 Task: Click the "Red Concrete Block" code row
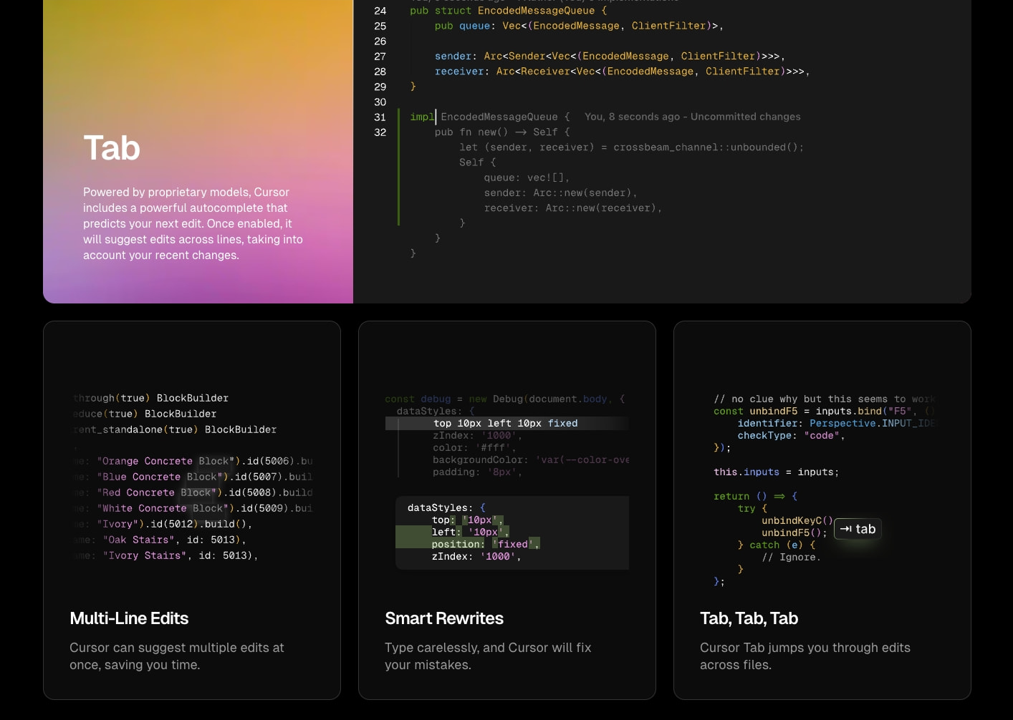pyautogui.click(x=193, y=492)
